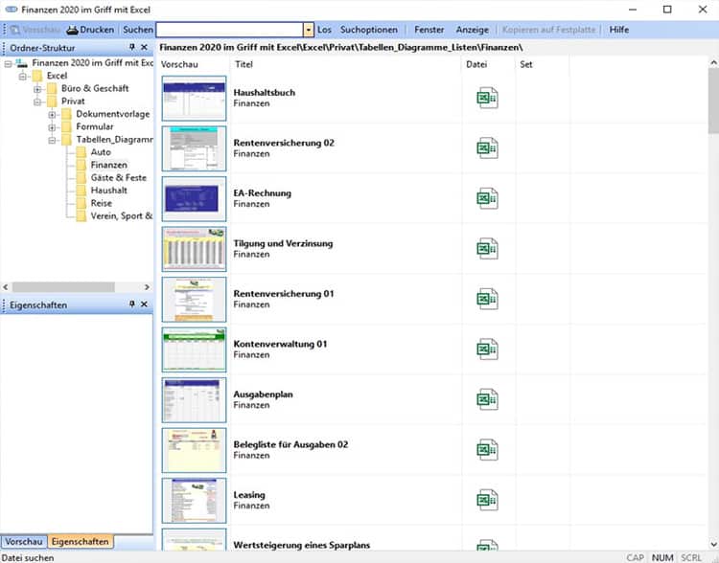The image size is (719, 563).
Task: Open the Anzeige menu
Action: [473, 30]
